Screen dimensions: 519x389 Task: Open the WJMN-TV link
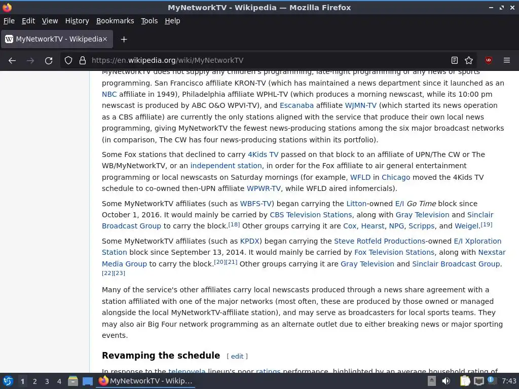tap(361, 105)
